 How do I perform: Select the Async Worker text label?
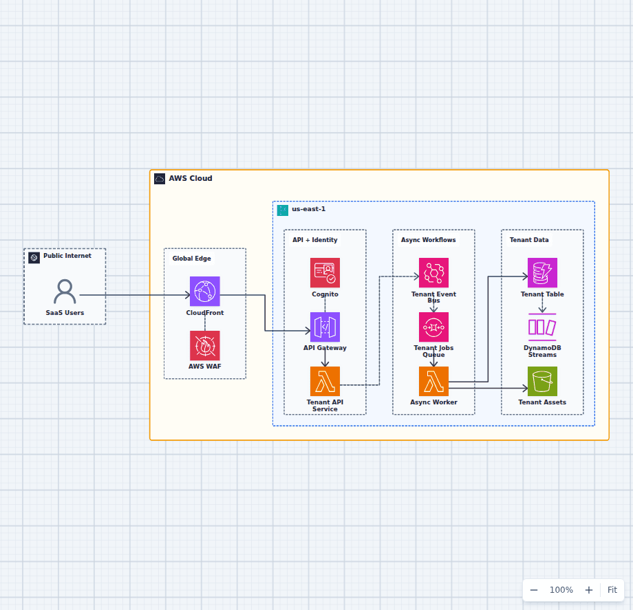pos(433,402)
